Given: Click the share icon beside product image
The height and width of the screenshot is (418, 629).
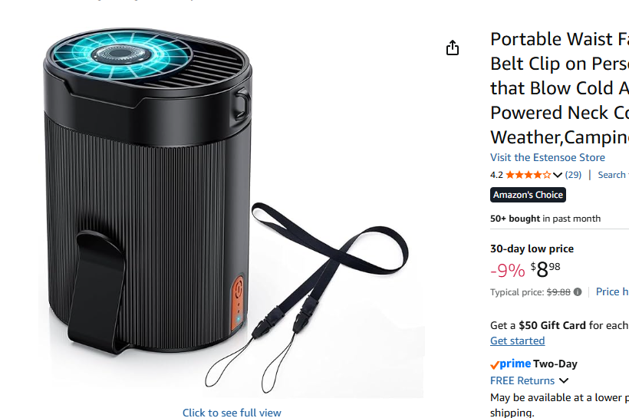Looking at the screenshot, I should point(453,48).
